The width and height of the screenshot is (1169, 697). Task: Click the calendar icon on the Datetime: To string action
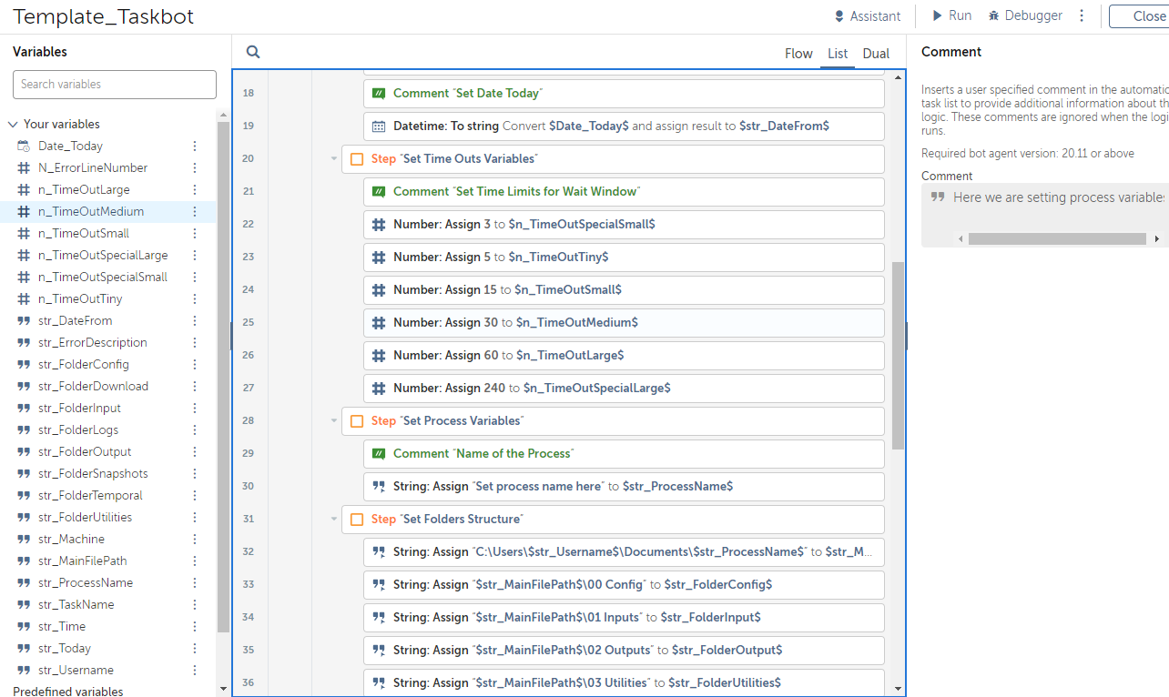click(x=379, y=126)
